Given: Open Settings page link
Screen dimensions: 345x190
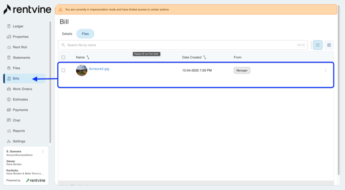Looking at the screenshot, I should coord(19,141).
